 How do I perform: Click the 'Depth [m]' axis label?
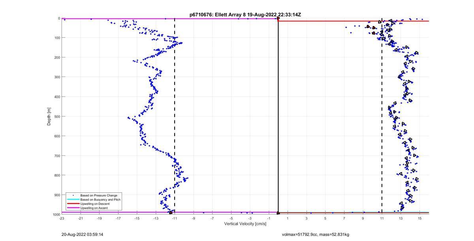[x=49, y=116]
